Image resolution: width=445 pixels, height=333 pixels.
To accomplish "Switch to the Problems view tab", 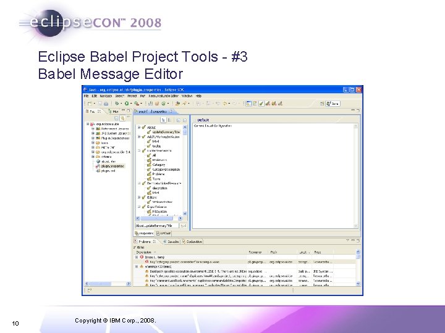I will (145, 242).
